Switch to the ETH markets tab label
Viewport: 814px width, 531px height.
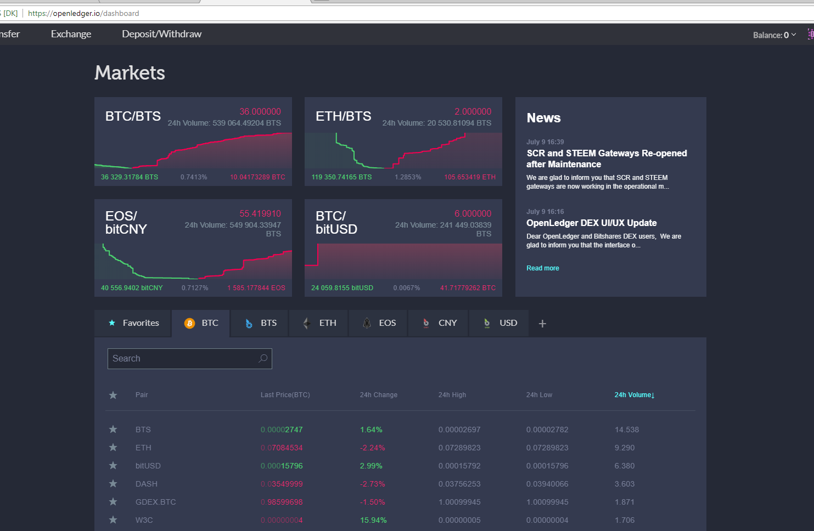click(328, 323)
